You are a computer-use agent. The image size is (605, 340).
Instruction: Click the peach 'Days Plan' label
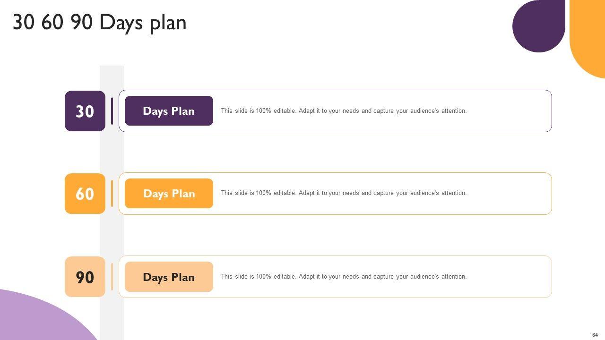pyautogui.click(x=169, y=277)
